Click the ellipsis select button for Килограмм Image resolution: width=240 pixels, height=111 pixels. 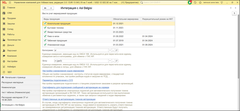(113, 50)
